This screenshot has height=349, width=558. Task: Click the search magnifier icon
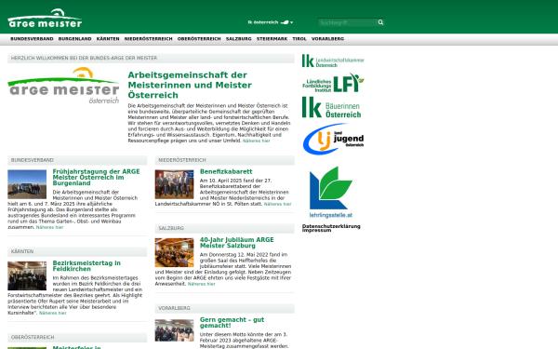(380, 22)
